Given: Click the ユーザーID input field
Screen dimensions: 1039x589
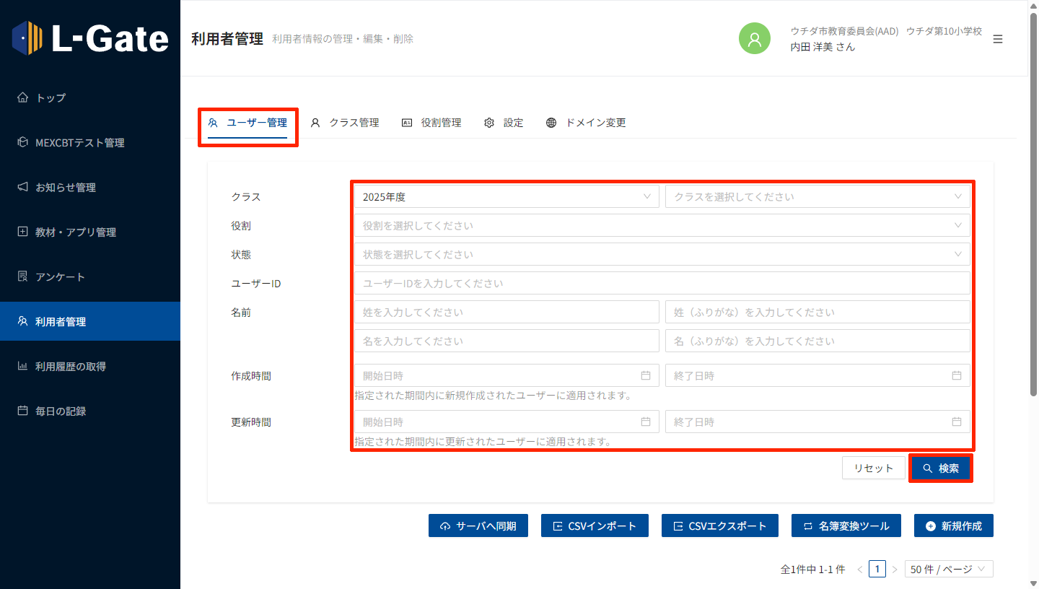Looking at the screenshot, I should pos(661,283).
